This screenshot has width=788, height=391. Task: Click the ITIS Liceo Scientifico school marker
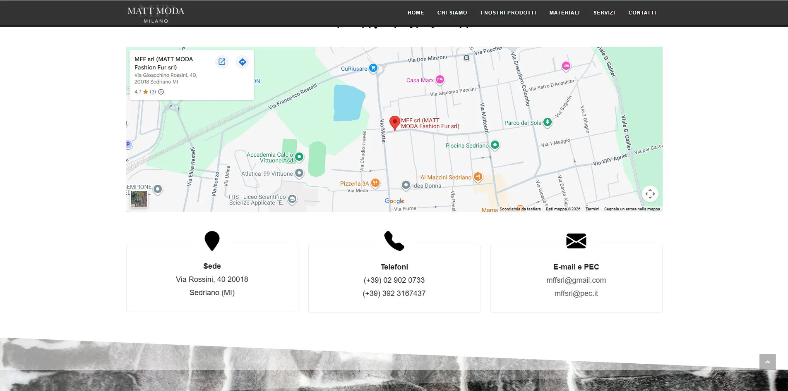292,199
